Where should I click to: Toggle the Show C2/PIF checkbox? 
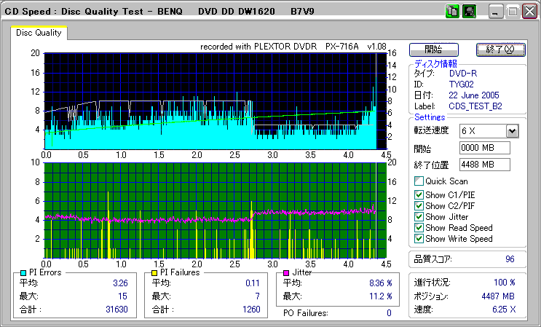[x=419, y=206]
